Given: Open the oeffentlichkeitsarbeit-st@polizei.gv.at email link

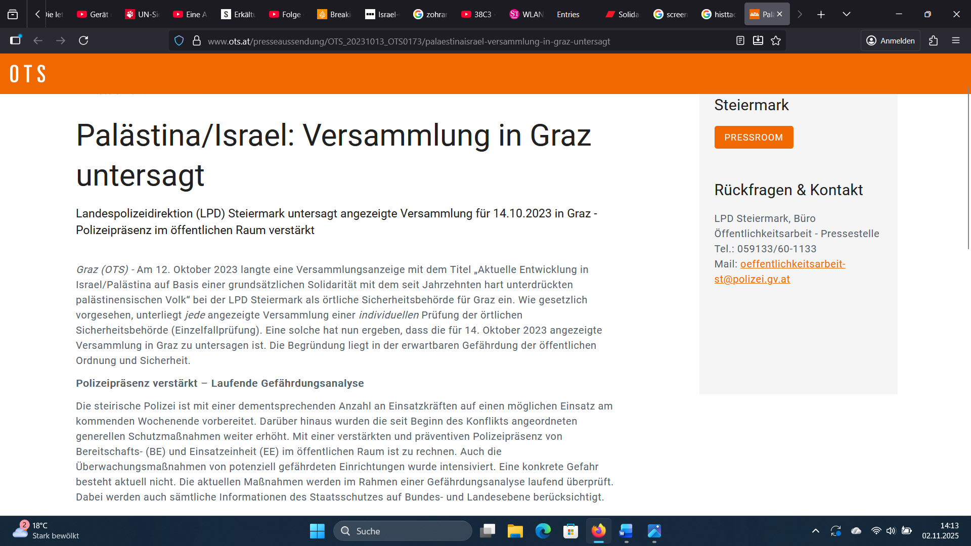Looking at the screenshot, I should pos(792,264).
